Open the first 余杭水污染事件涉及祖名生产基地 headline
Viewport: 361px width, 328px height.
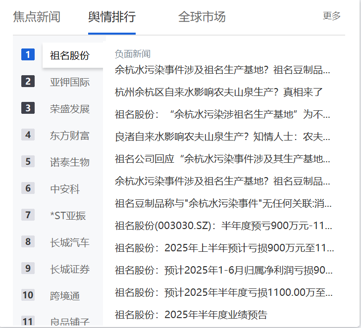[x=222, y=70]
